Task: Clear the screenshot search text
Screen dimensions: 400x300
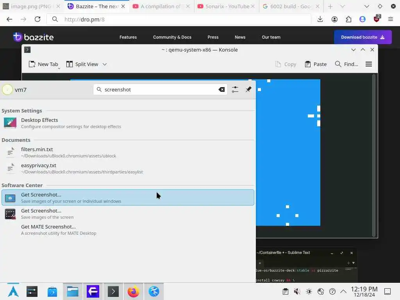Action: point(221,89)
